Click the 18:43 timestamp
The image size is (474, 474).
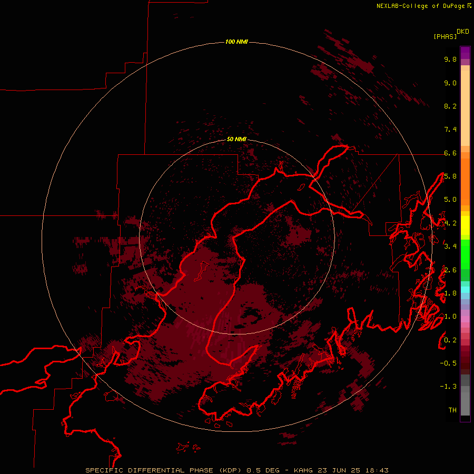376,470
